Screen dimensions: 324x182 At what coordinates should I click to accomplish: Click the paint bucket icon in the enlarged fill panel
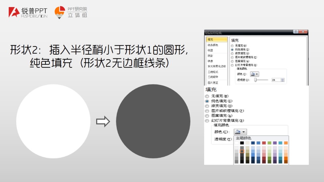click(238, 132)
